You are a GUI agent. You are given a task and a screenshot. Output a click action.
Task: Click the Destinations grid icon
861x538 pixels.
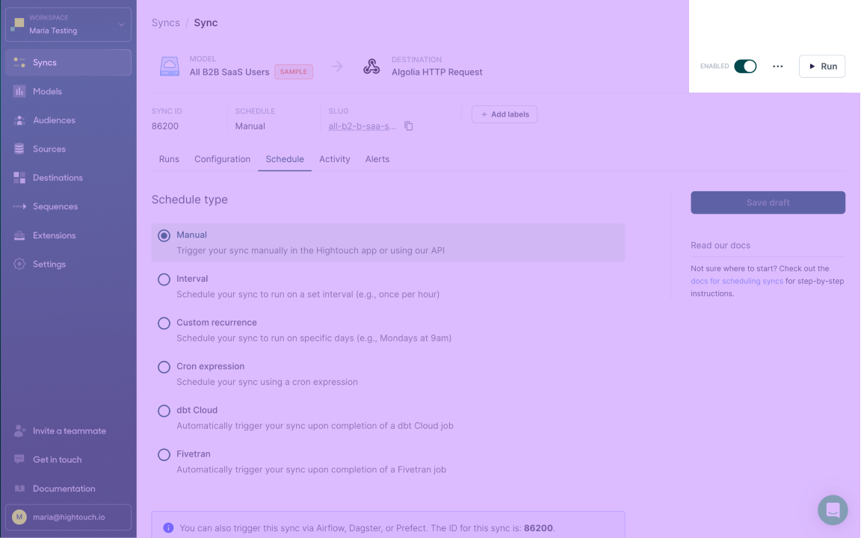19,178
